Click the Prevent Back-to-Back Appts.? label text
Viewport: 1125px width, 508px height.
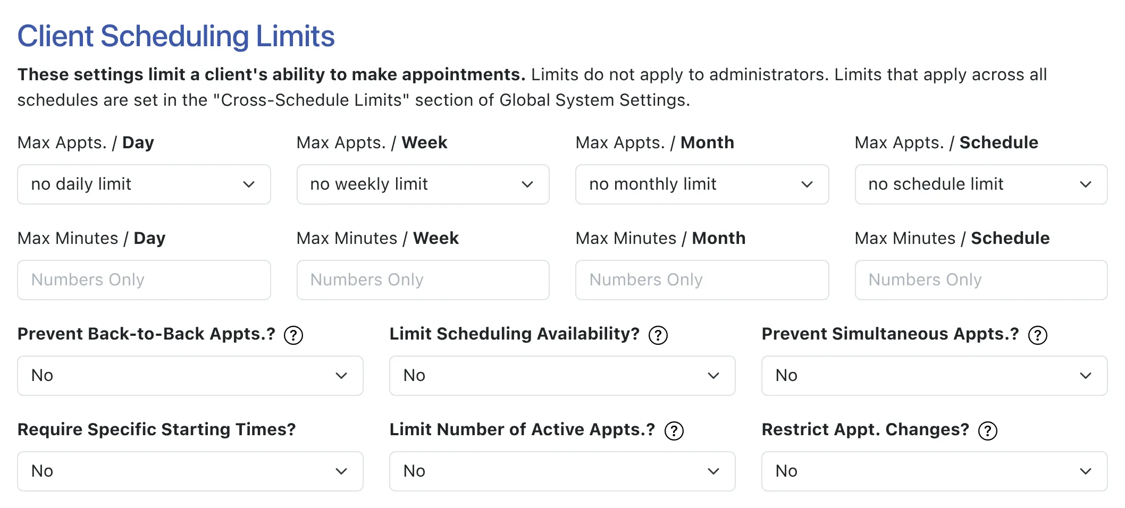[x=147, y=334]
